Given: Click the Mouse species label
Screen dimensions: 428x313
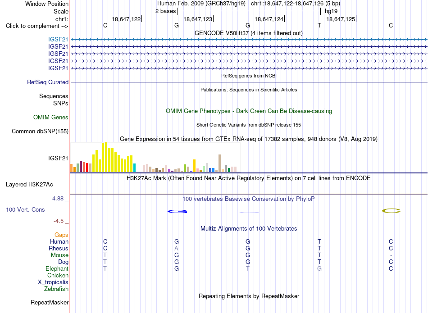Looking at the screenshot, I should click(x=59, y=255).
